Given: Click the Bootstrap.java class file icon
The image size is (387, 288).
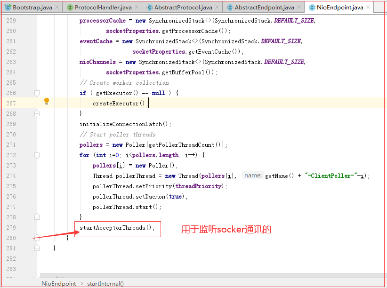Looking at the screenshot, I should click(8, 8).
